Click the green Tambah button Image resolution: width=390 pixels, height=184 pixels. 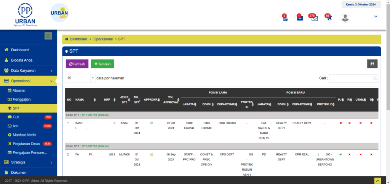point(102,64)
